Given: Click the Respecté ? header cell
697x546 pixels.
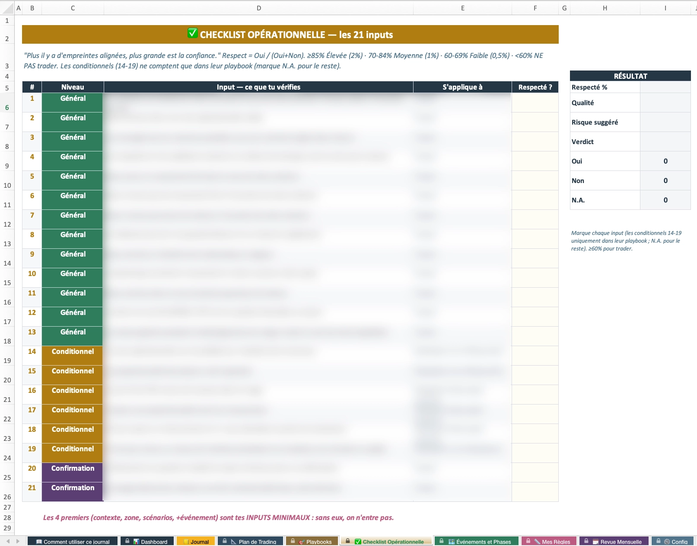Looking at the screenshot, I should point(535,87).
